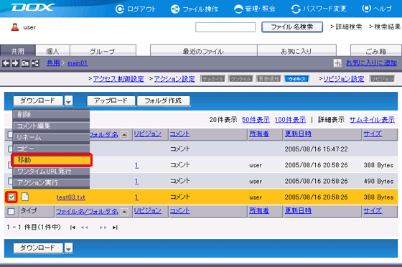Open the Recent Files tab
This screenshot has height=267, width=402.
(204, 50)
